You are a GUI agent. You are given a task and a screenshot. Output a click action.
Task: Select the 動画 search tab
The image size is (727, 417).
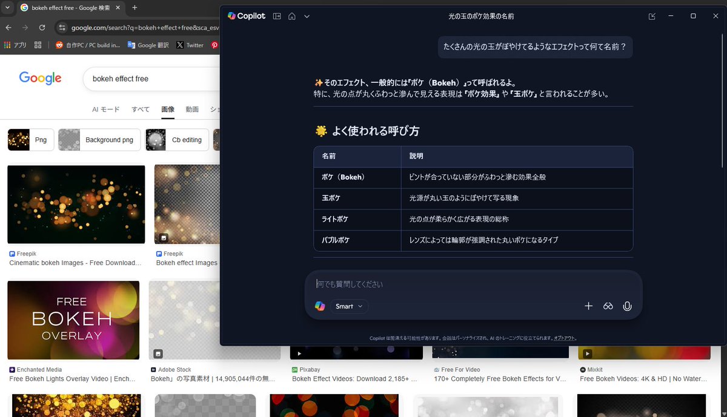[192, 110]
